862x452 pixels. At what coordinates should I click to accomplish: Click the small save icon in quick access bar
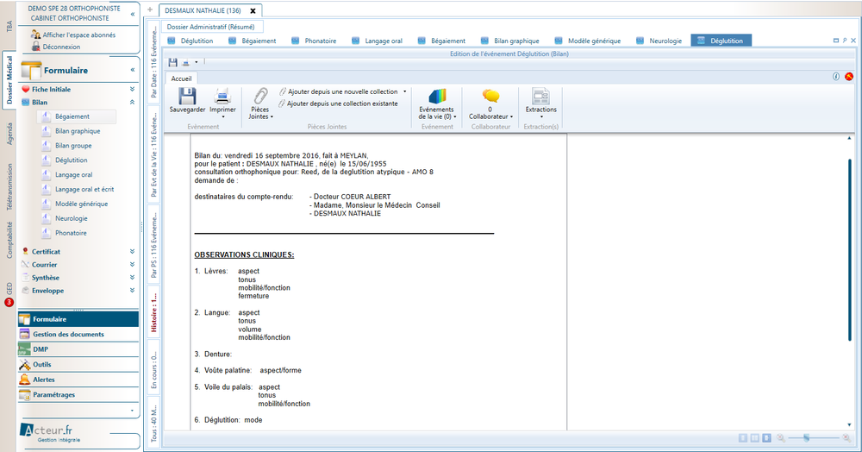tap(173, 63)
